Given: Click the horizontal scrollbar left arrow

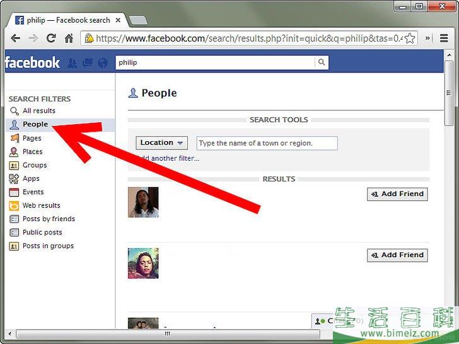Looking at the screenshot, I should (x=10, y=333).
